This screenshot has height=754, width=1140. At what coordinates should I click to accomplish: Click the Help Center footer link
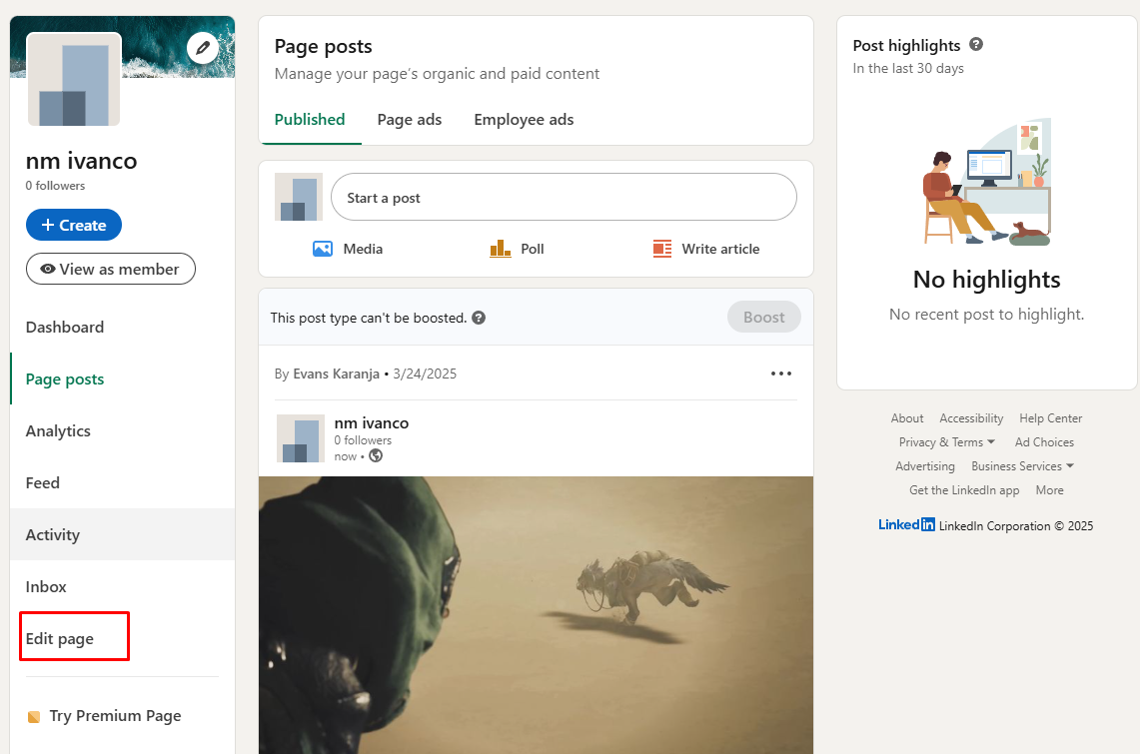(x=1050, y=417)
